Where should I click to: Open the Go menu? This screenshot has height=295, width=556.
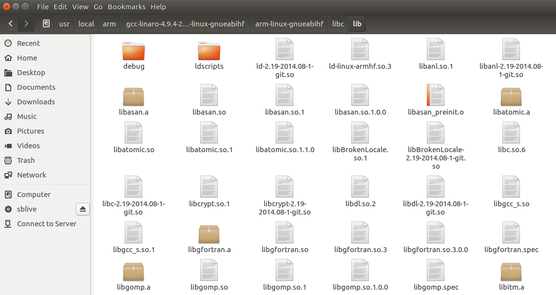point(98,7)
